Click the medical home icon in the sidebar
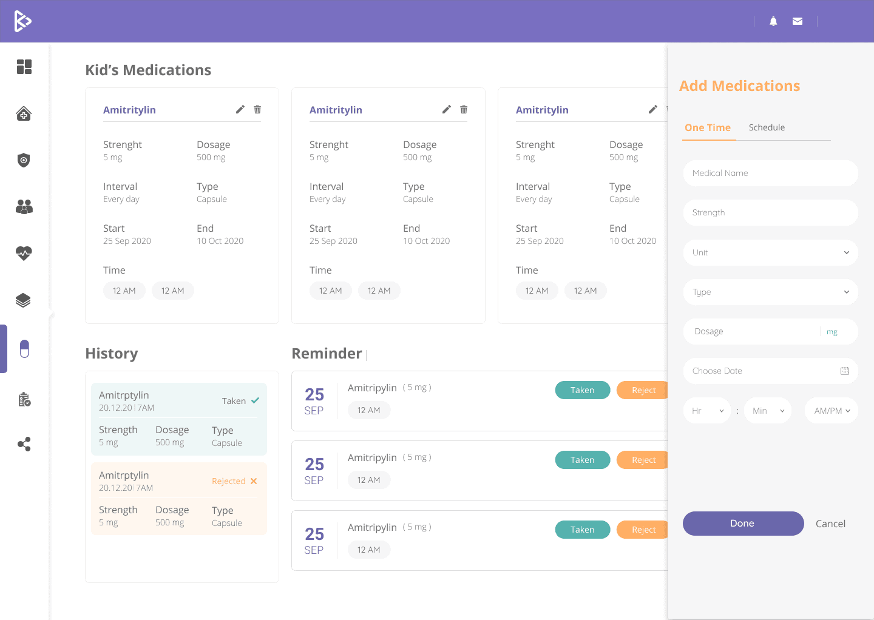 [x=24, y=113]
